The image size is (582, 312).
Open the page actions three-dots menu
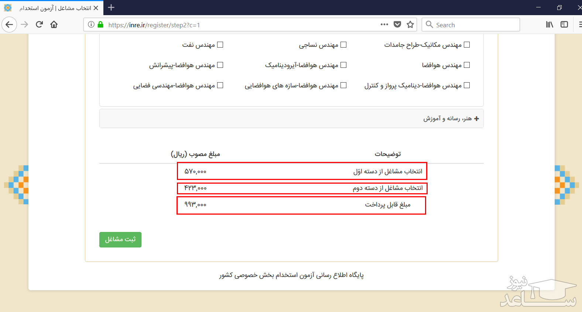point(384,25)
